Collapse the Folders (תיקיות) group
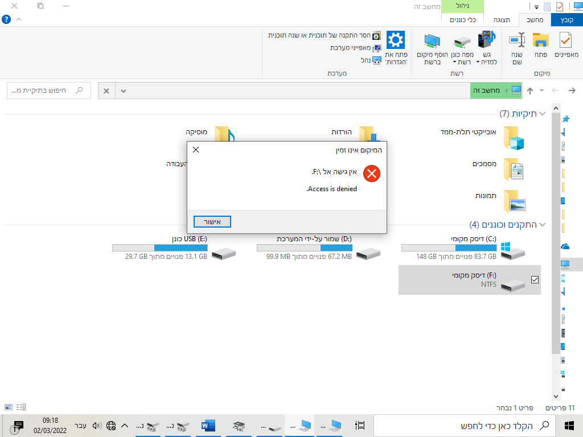This screenshot has height=437, width=583. point(542,114)
